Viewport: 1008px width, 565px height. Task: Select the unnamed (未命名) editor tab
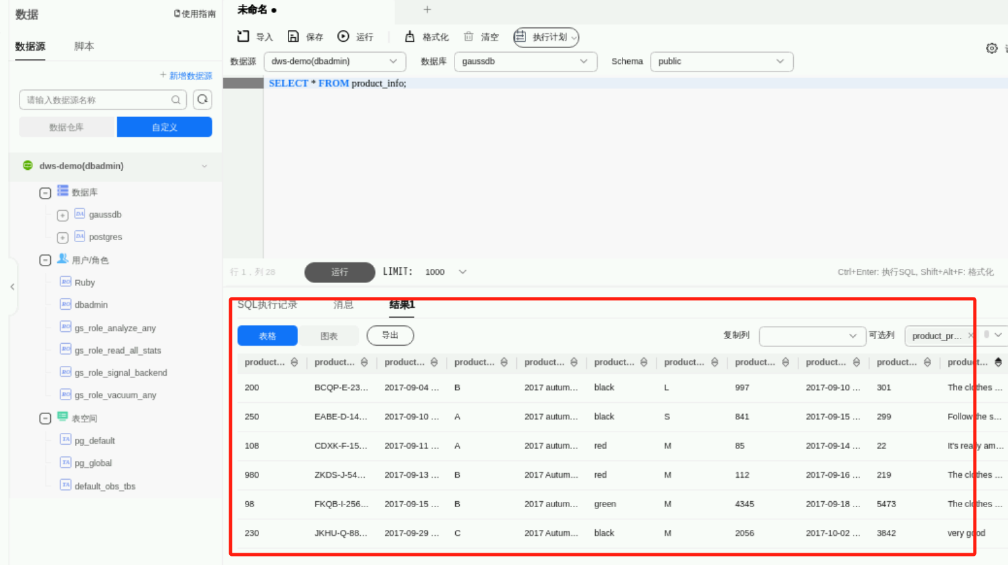point(257,10)
